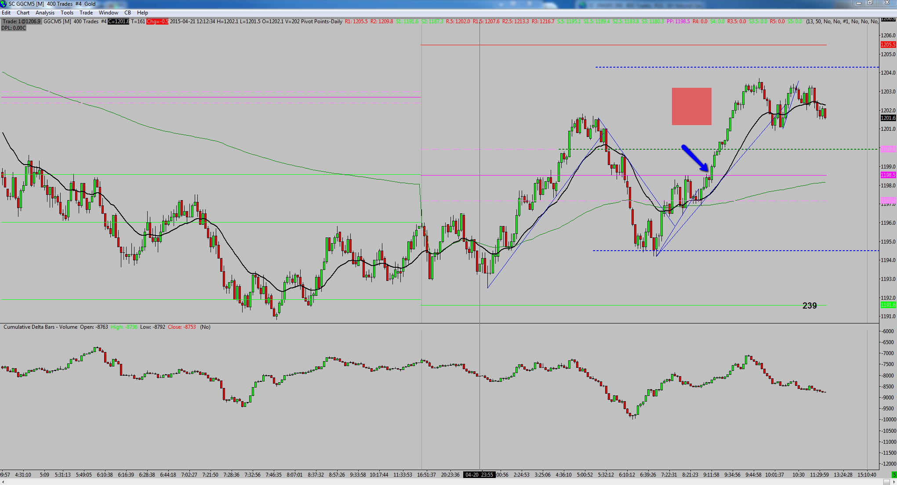Open the CB menu
897x485 pixels.
point(127,13)
